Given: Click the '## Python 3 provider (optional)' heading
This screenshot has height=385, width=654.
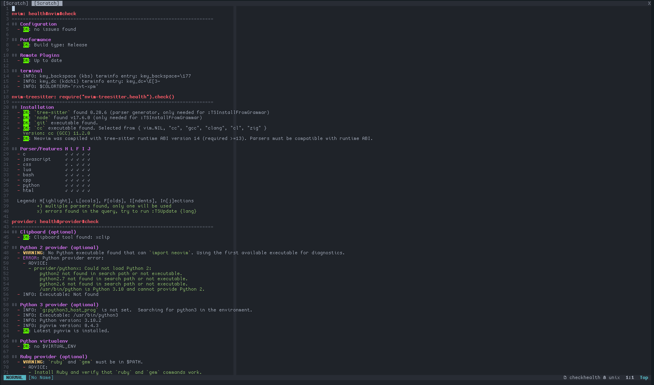Looking at the screenshot, I should pos(55,305).
